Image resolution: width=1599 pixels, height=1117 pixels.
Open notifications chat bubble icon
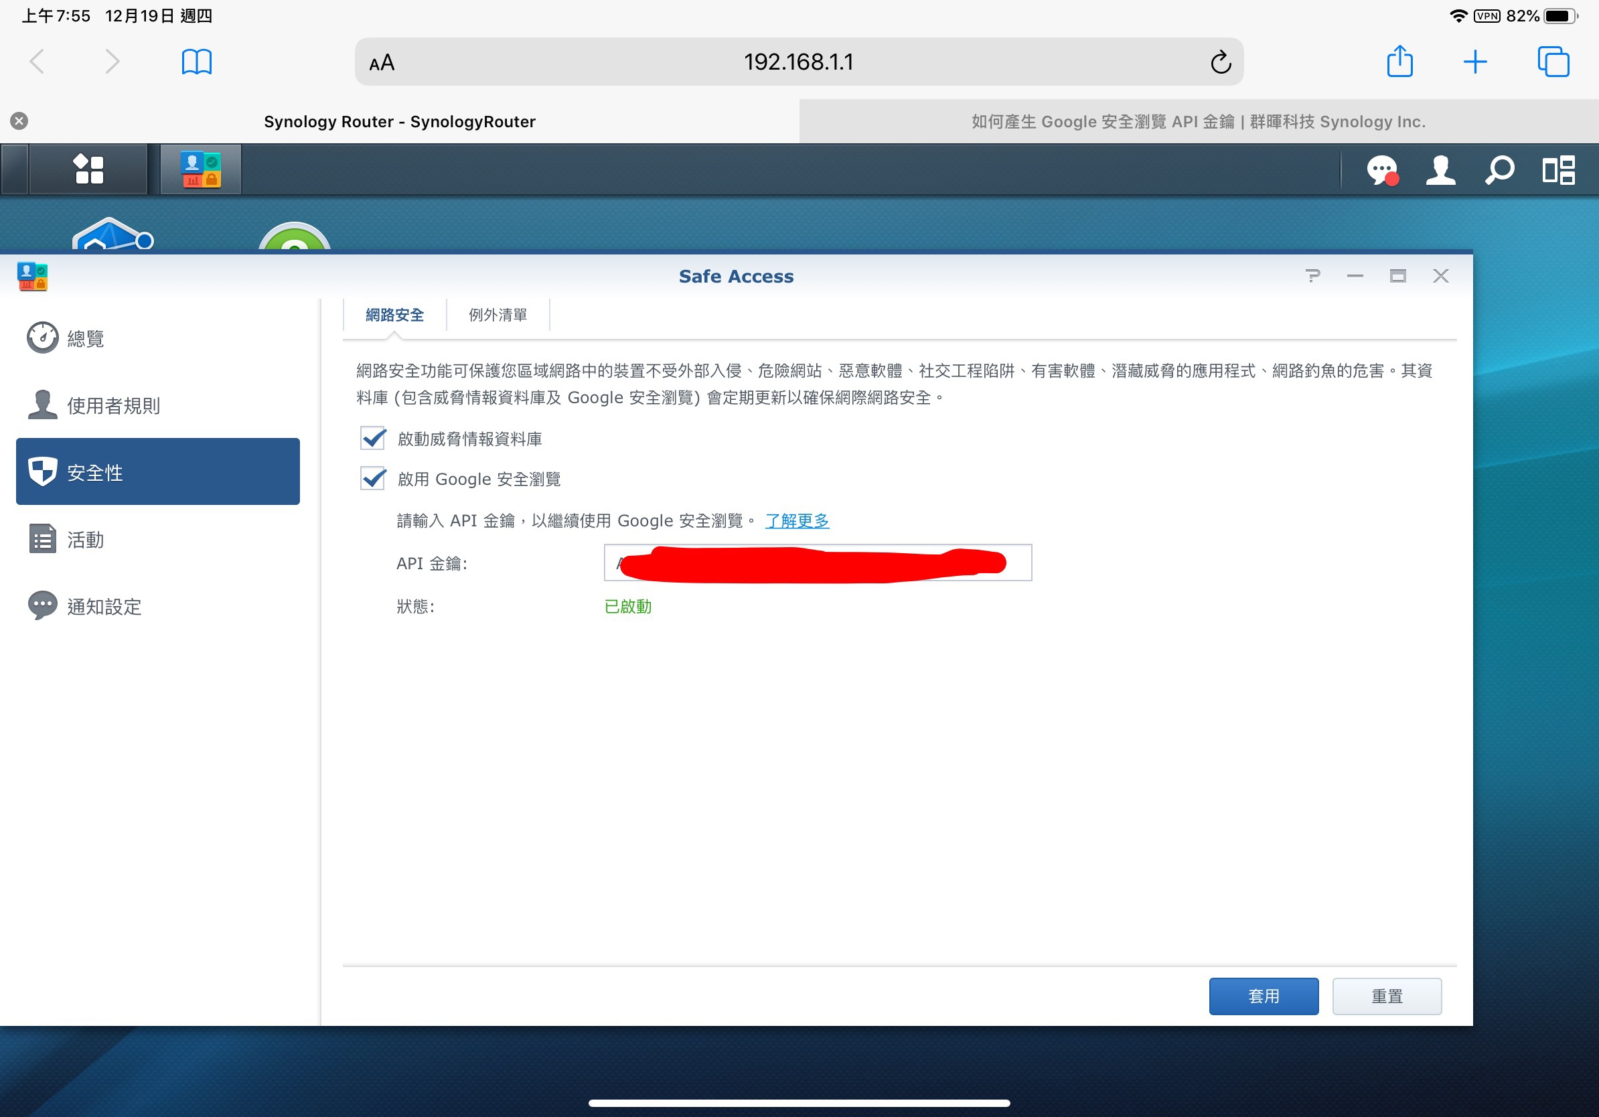(1383, 170)
